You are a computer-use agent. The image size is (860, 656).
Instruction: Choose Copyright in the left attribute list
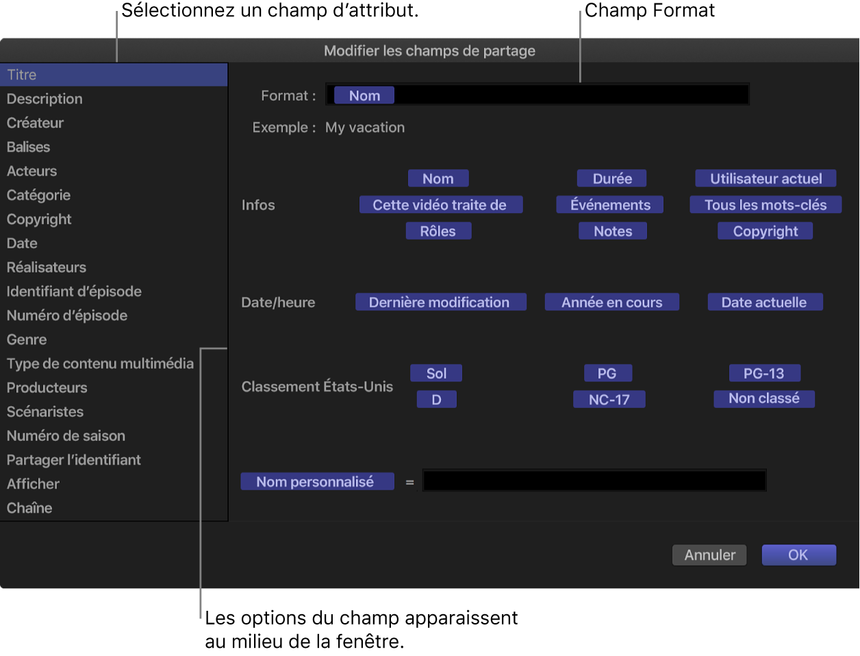pyautogui.click(x=39, y=219)
